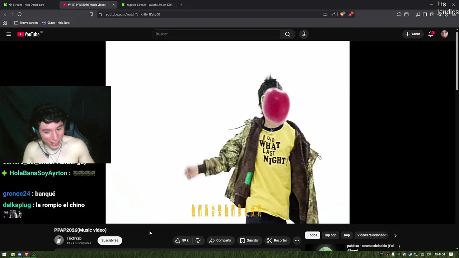This screenshot has height=258, width=459.
Task: Open new browser tab plus button
Action: click(x=181, y=5)
